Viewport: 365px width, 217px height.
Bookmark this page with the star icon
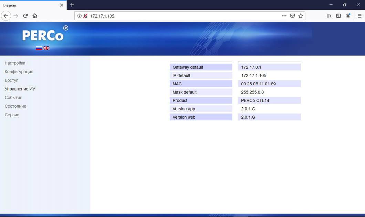tap(301, 16)
